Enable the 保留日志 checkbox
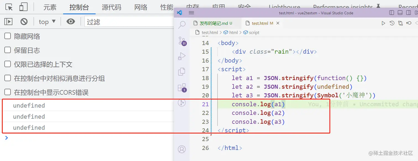This screenshot has height=161, width=418. [x=7, y=50]
